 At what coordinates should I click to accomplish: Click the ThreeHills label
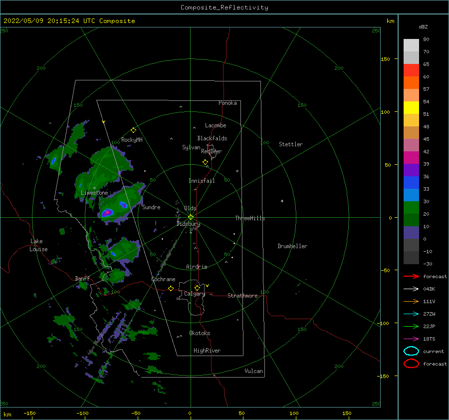[250, 218]
